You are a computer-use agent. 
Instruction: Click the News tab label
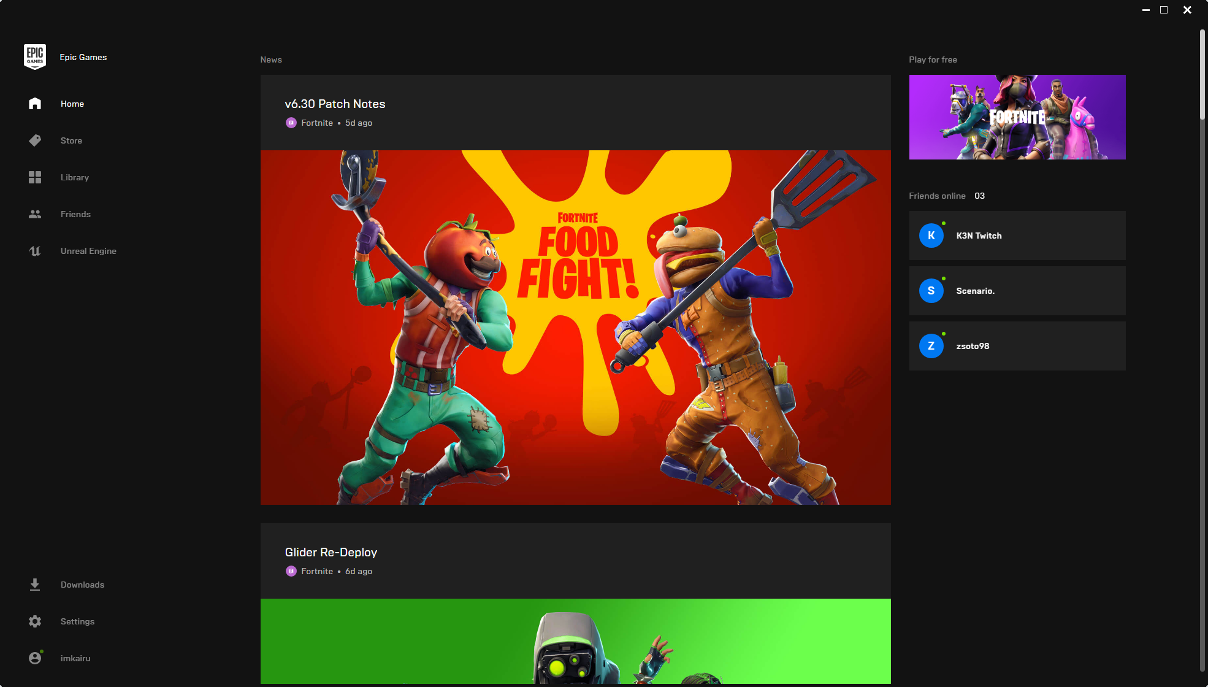pos(270,59)
